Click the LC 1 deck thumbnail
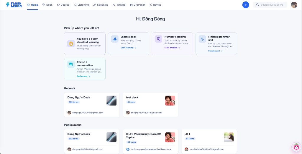 point(229,137)
